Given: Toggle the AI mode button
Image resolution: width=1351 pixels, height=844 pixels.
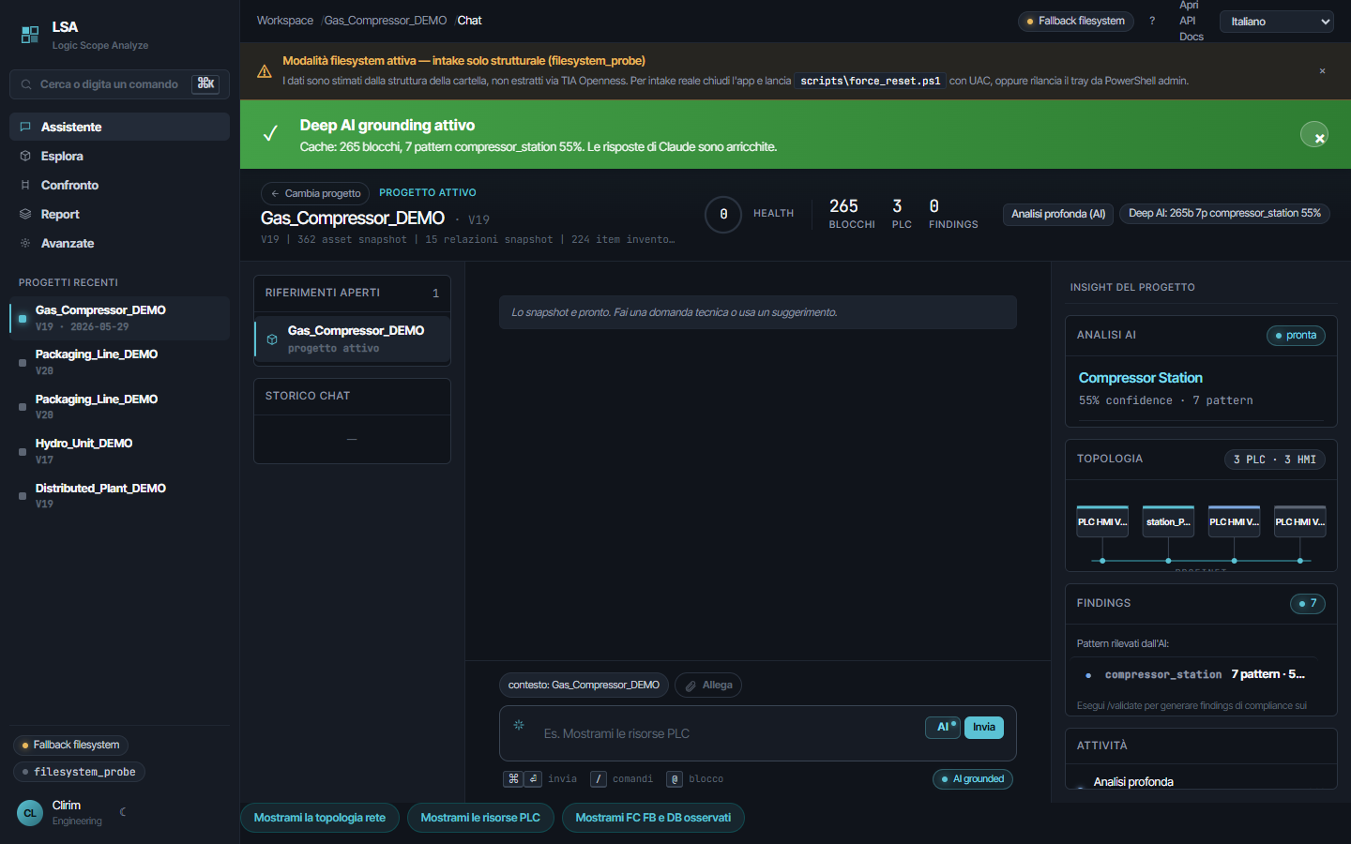Looking at the screenshot, I should [943, 727].
